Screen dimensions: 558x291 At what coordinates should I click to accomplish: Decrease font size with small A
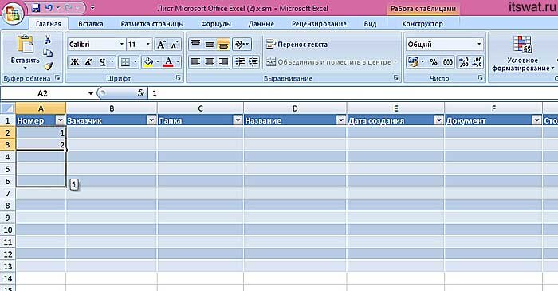175,45
